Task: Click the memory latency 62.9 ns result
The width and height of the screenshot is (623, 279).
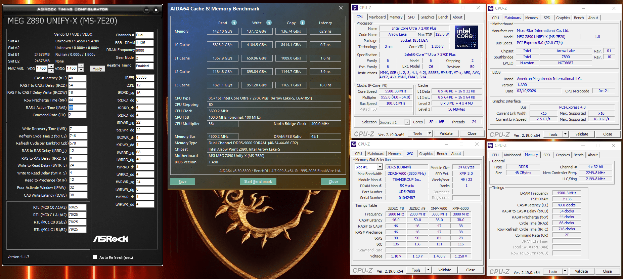Action: tap(325, 31)
